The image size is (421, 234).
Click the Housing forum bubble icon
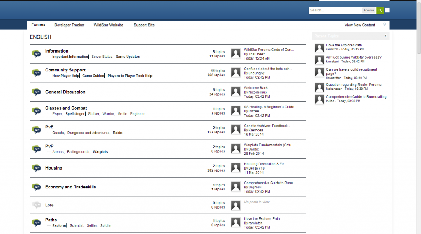37,168
